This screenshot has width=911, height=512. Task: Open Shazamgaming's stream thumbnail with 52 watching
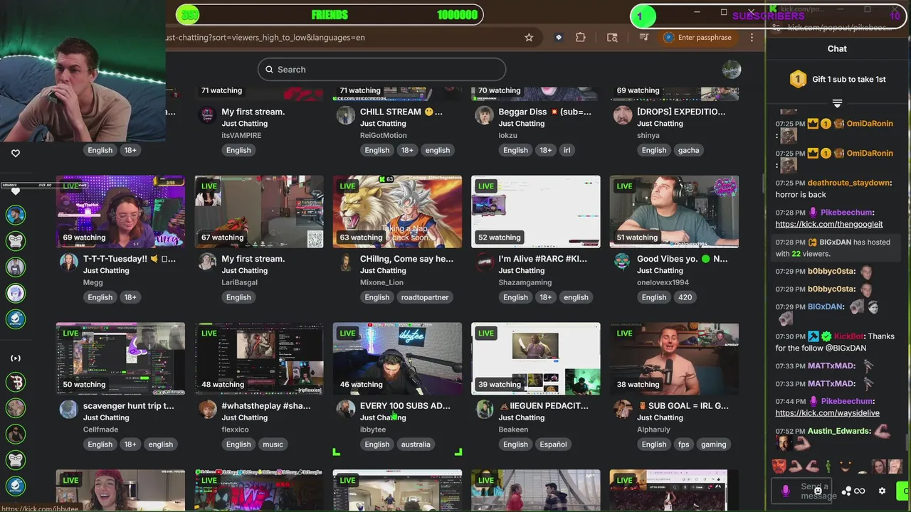[536, 212]
